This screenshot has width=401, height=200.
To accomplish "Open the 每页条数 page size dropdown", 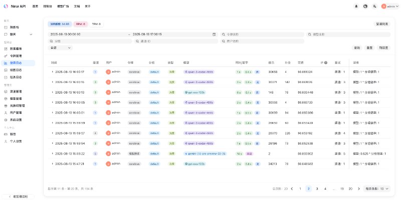I will [x=377, y=189].
